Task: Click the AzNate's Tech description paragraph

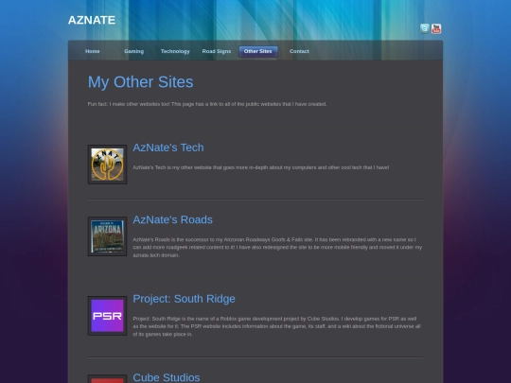Action: pos(261,167)
